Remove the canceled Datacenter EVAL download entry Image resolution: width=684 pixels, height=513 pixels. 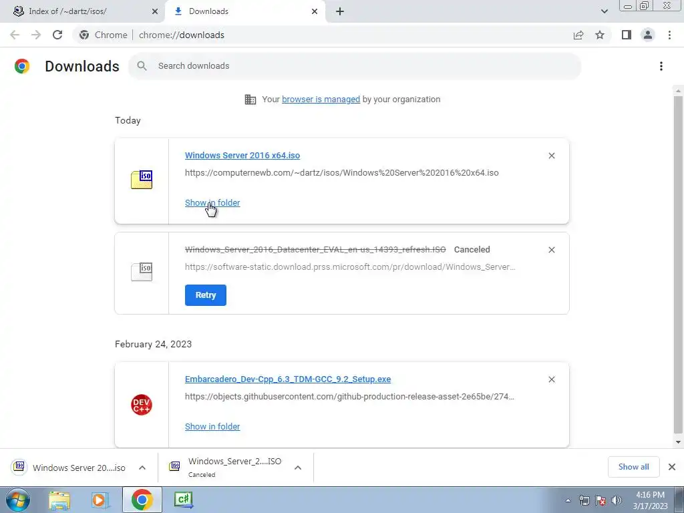pos(552,250)
